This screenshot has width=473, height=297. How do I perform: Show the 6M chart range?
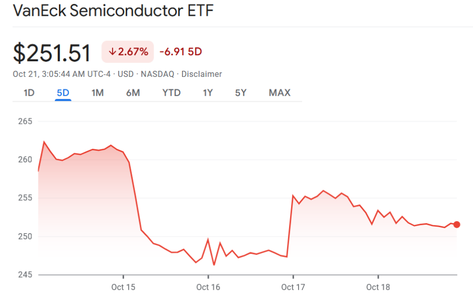133,93
